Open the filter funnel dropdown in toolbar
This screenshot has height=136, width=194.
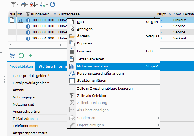(x=17, y=5)
